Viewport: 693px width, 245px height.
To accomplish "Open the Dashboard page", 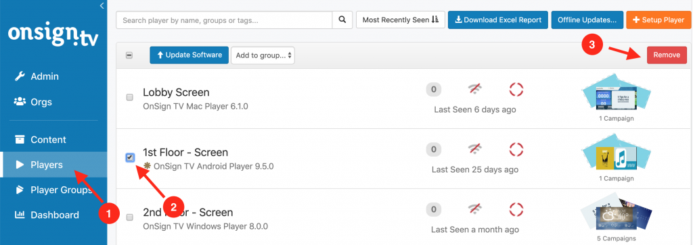I will click(47, 215).
